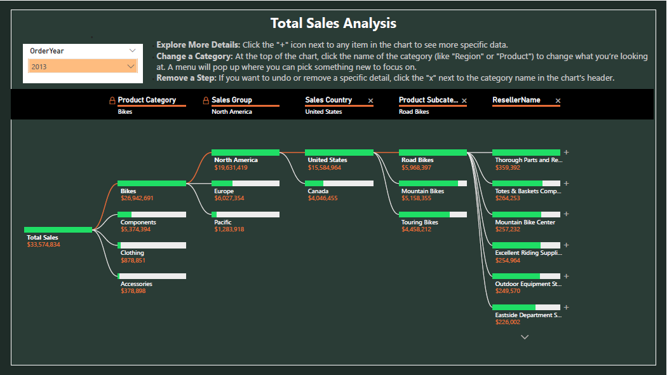
Task: Select the Components category bar
Action: pyautogui.click(x=152, y=215)
